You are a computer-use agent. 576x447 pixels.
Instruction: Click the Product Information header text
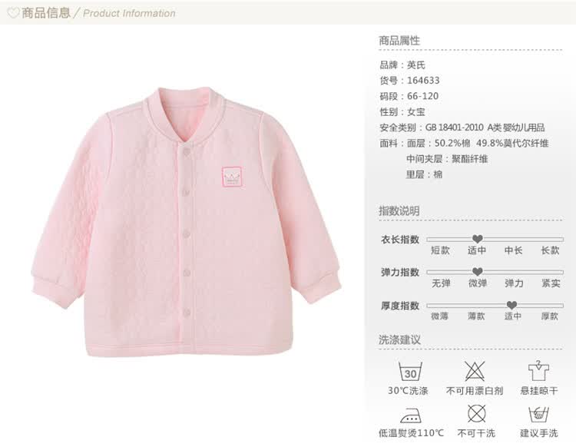pyautogui.click(x=129, y=14)
